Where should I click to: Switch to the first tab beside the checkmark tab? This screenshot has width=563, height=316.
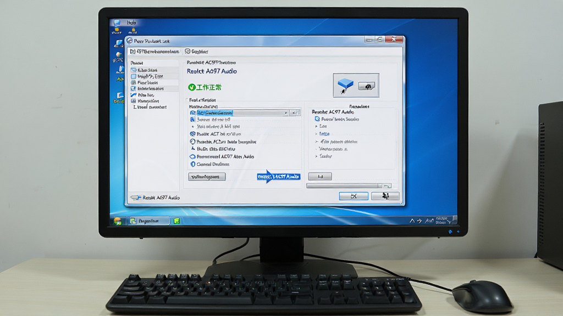[x=155, y=52]
